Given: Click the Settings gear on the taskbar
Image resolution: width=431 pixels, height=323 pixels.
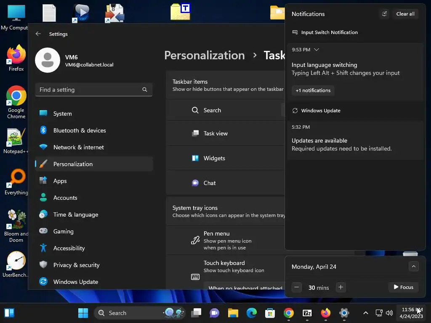Looking at the screenshot, I should click(344, 313).
